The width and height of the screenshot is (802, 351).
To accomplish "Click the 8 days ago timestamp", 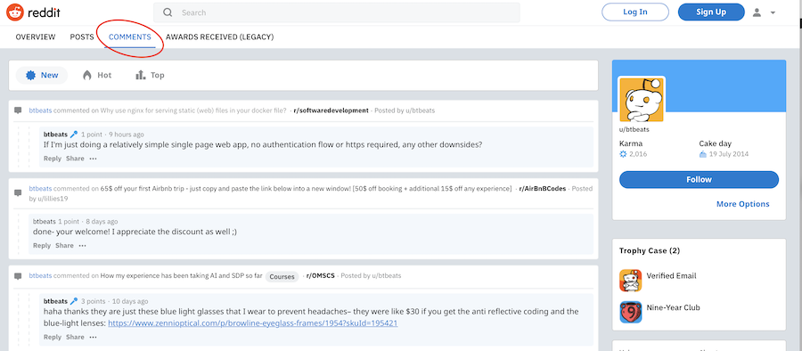I will click(102, 222).
